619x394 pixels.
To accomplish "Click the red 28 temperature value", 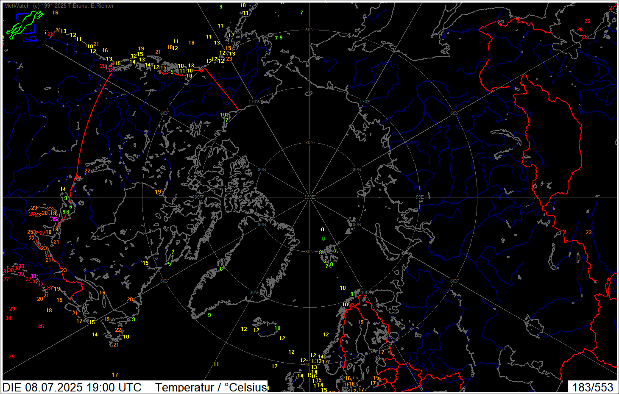I will tap(103, 66).
